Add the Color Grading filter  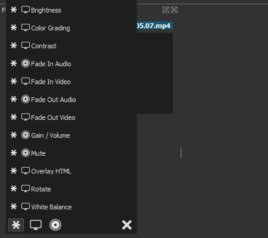click(71, 28)
